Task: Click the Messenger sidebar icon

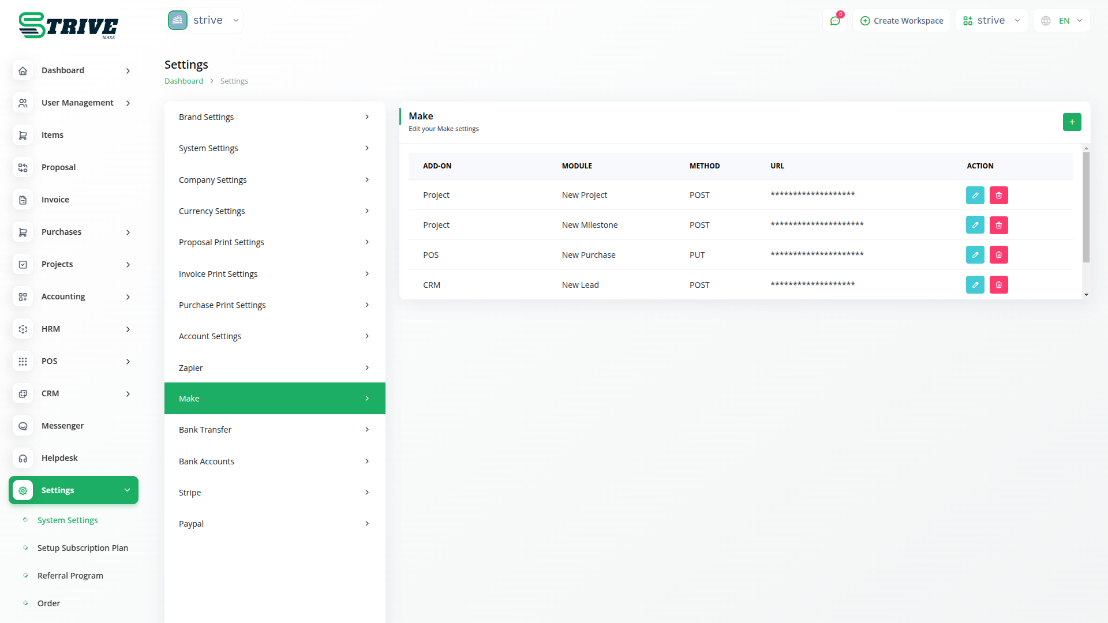Action: [x=23, y=426]
